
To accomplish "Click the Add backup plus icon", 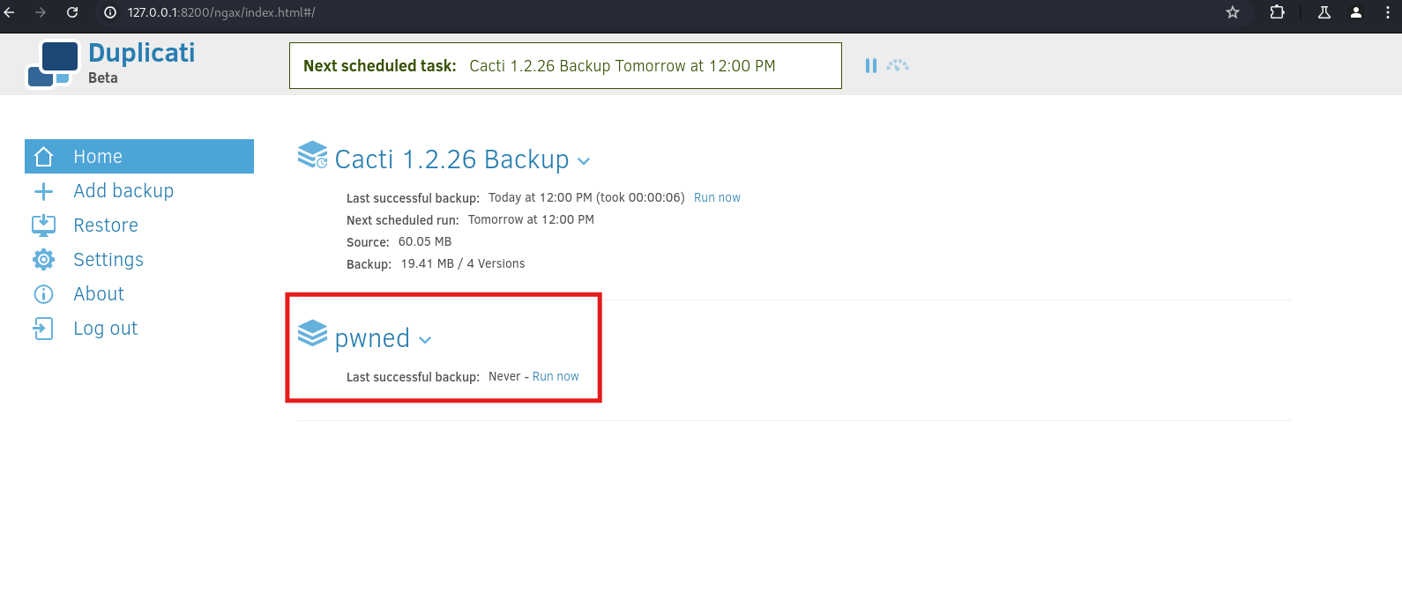I will (x=43, y=191).
